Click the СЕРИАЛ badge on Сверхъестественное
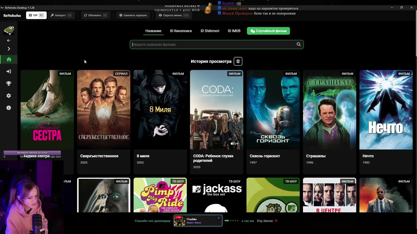This screenshot has height=234, width=417. 121,74
